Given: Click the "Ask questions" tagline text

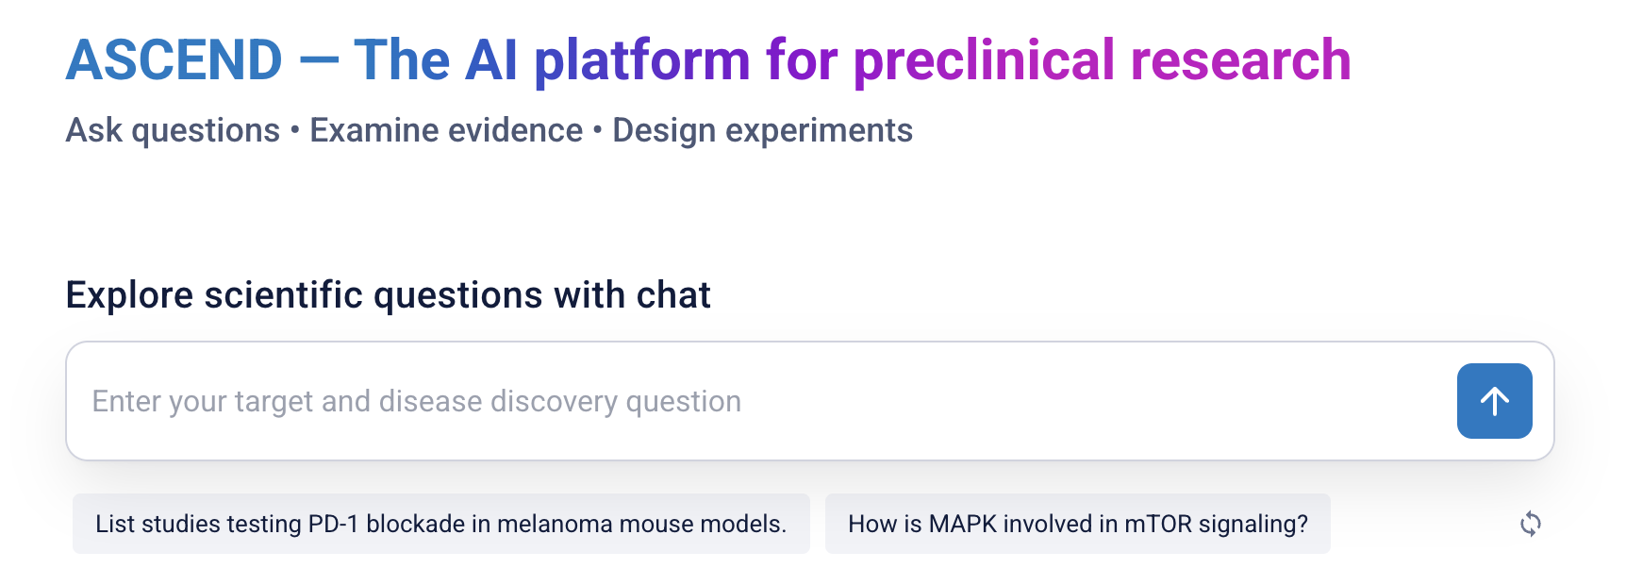Looking at the screenshot, I should click(173, 130).
